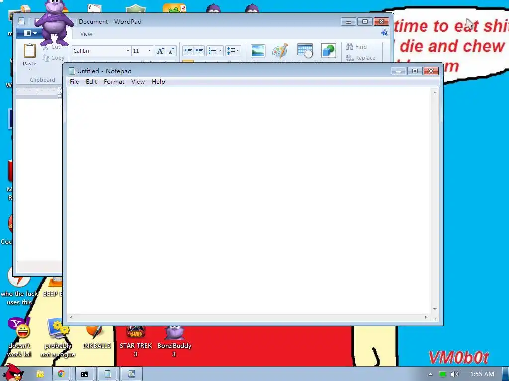
Task: Open the Format menu in Notepad
Action: coord(114,82)
